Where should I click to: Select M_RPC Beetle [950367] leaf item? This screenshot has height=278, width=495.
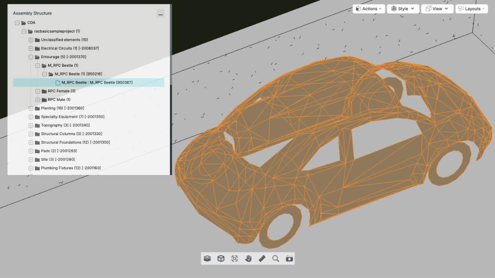pyautogui.click(x=97, y=82)
